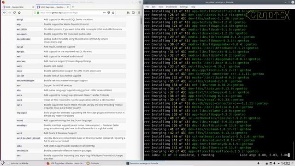295x166 pixels.
Task: Show site information icon in address bar
Action: point(35,12)
